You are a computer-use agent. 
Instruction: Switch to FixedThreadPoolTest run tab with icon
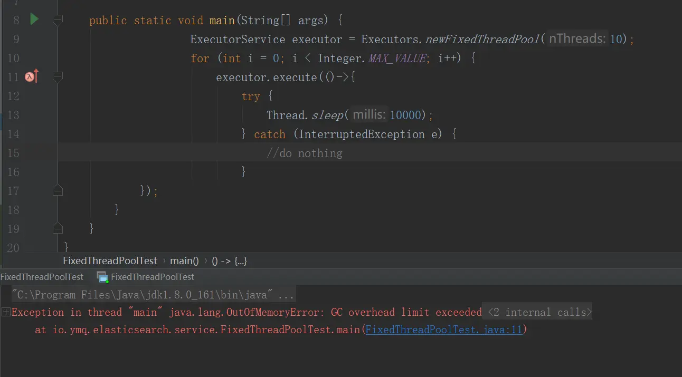pyautogui.click(x=146, y=277)
